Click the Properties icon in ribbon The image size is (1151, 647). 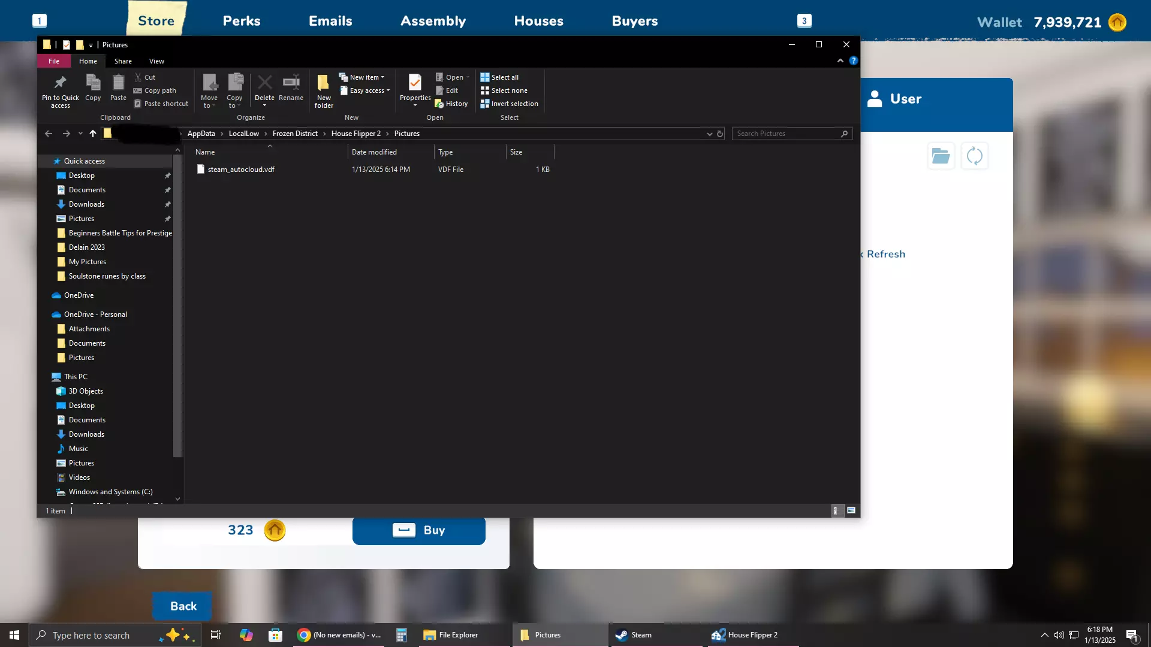click(x=415, y=83)
